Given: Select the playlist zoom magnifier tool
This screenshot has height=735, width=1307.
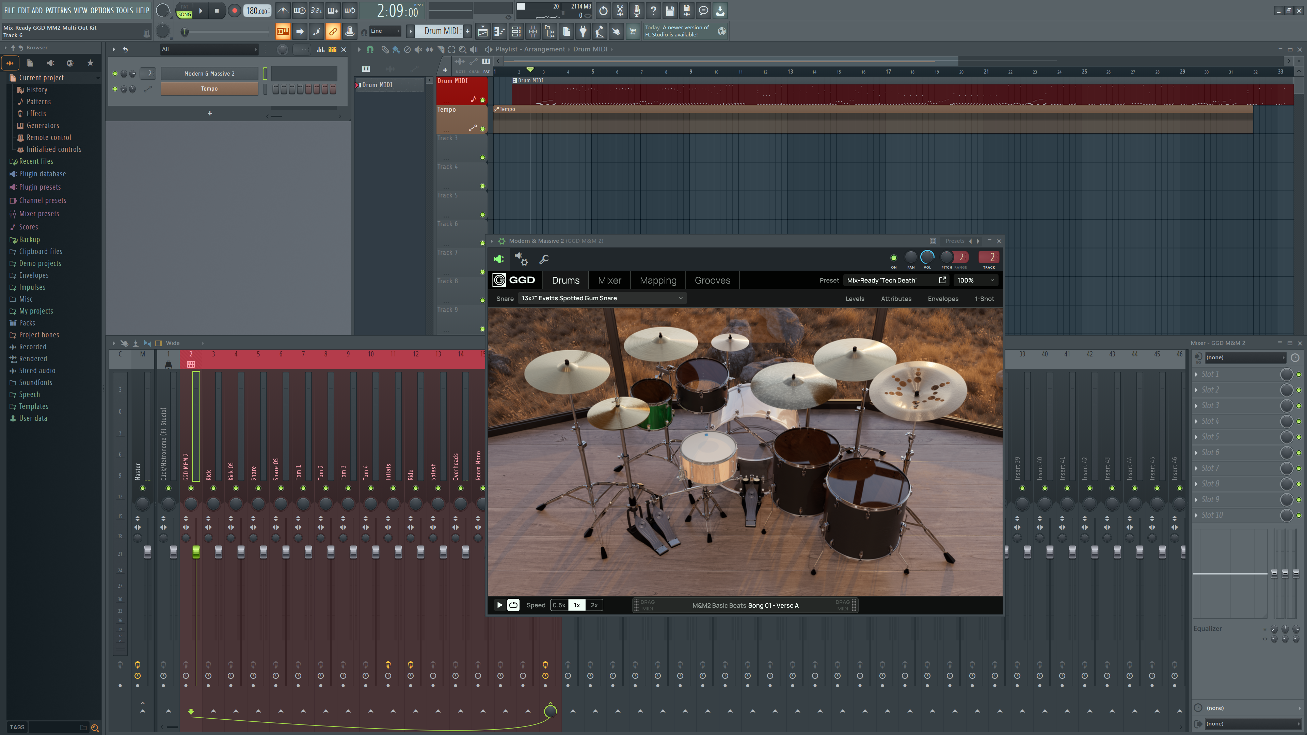Looking at the screenshot, I should click(x=462, y=49).
